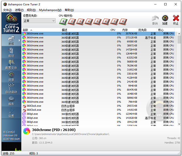Select the 360Clock.exe row using 14192 KB

click(98, 110)
